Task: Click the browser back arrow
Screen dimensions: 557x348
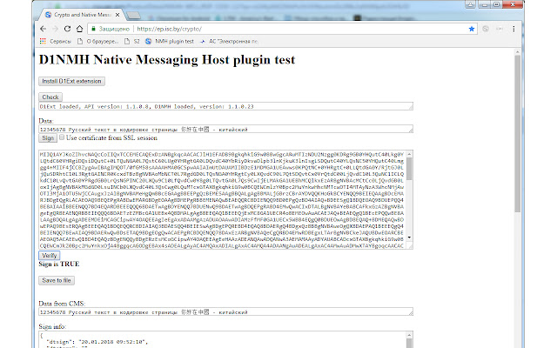Action: pos(43,29)
